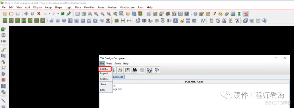The height and width of the screenshot is (108, 294).
Task: Click the speech bubble info icon in Design Compare
Action: coord(157,70)
